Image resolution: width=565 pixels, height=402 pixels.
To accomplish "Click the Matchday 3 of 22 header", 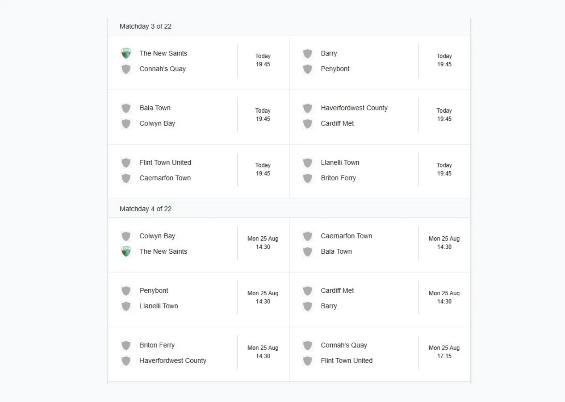I will pyautogui.click(x=145, y=26).
